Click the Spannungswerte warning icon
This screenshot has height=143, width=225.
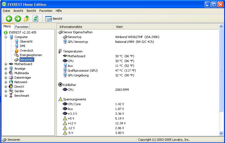tap(60, 99)
